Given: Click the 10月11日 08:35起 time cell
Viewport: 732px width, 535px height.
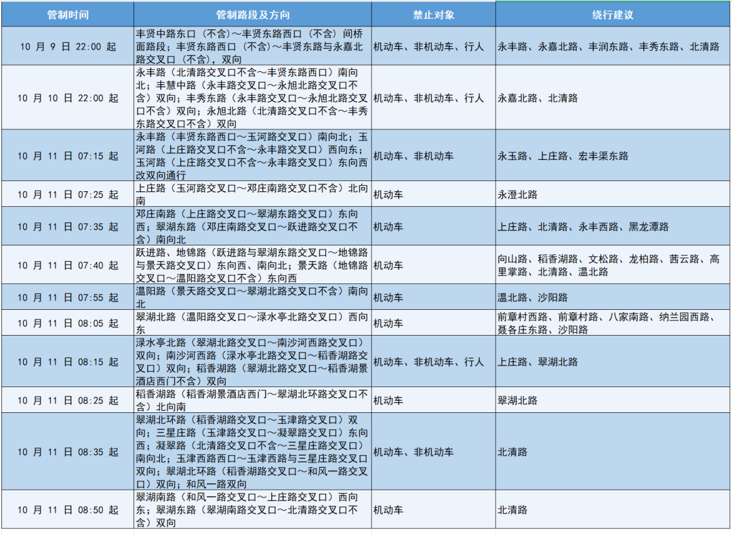Looking at the screenshot, I should [68, 452].
